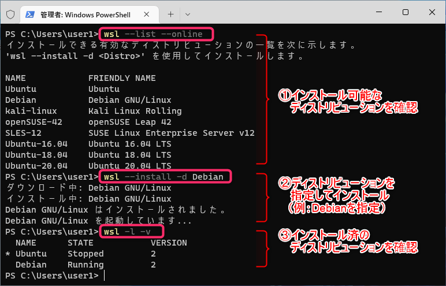Click the 'ダウンロード中: Debian GNU/Linux' line
446x286 pixels.
point(88,188)
